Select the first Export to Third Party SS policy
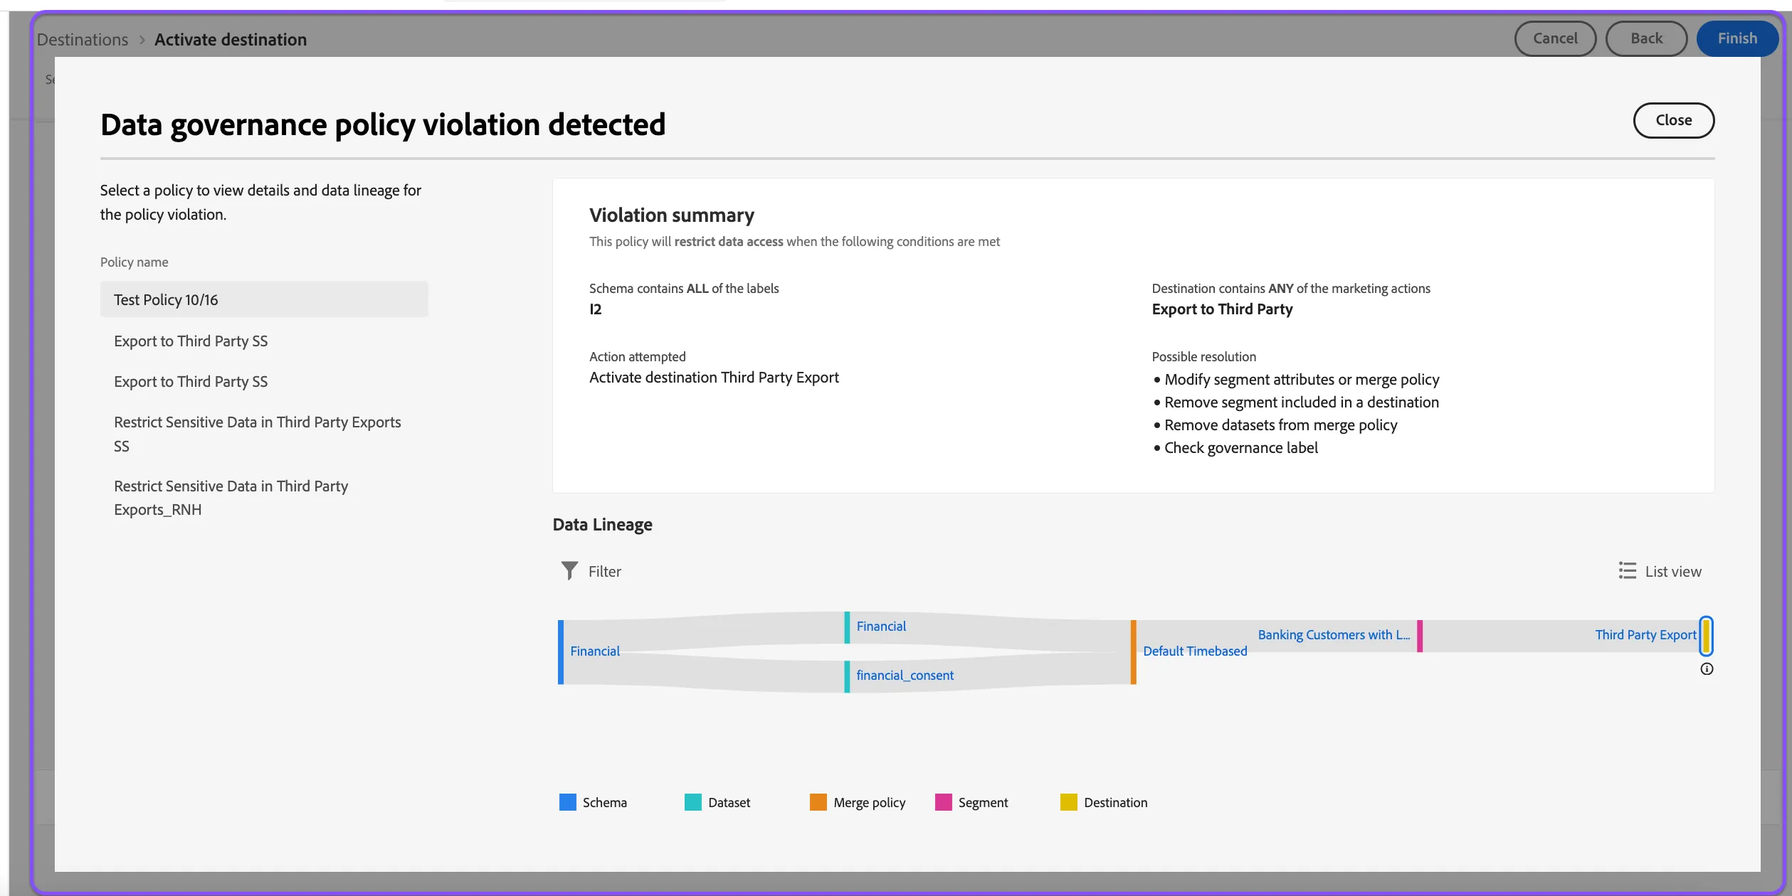 coord(264,341)
